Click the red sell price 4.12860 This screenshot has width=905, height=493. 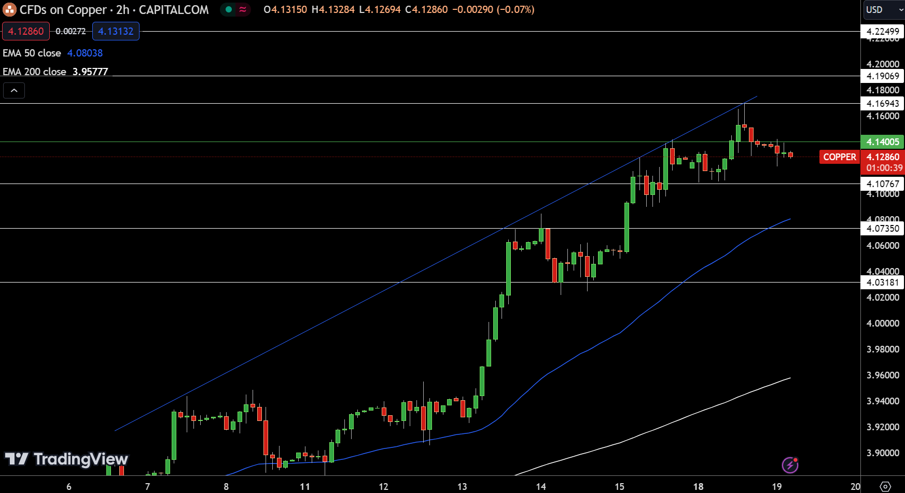tap(26, 31)
